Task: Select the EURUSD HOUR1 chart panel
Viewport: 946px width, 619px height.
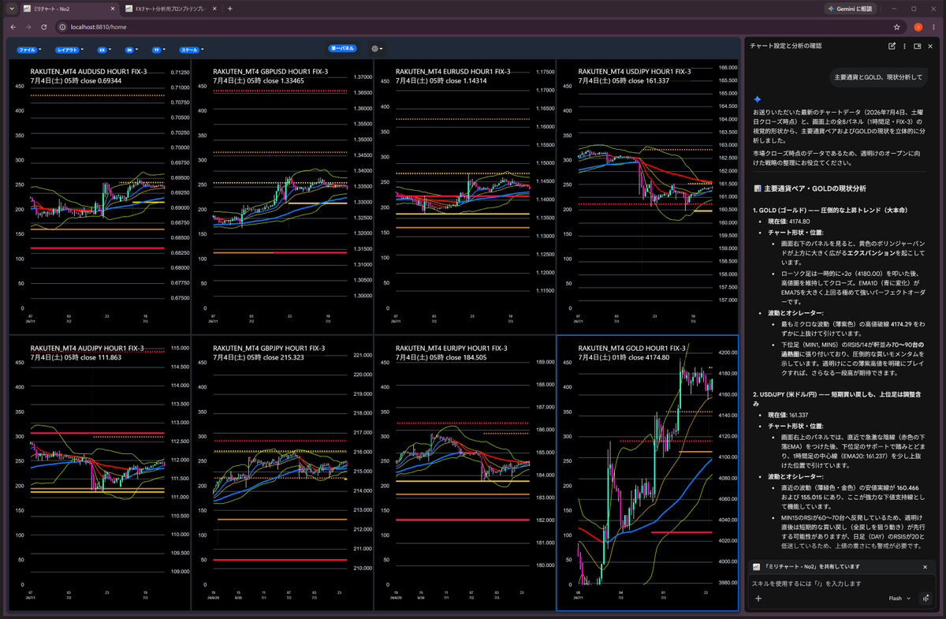Action: point(465,198)
